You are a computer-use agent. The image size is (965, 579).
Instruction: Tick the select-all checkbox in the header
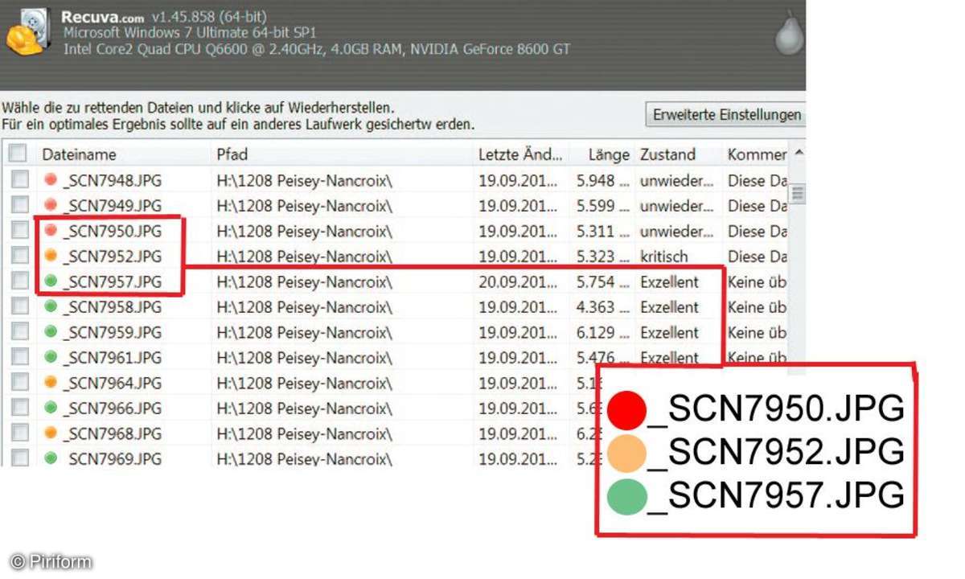point(18,154)
